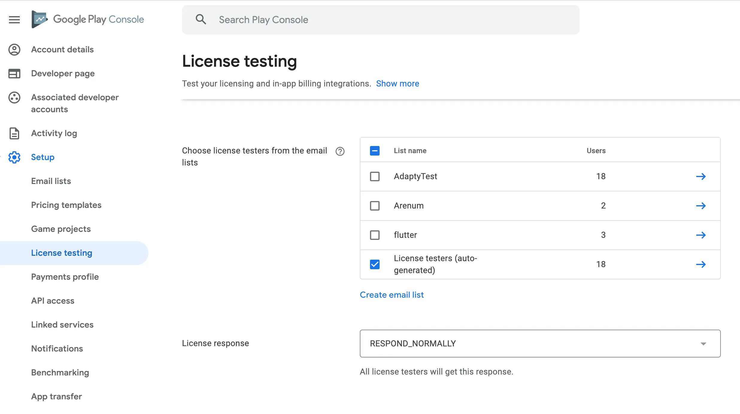Click the Account details person icon
Viewport: 740px width, 414px height.
(x=14, y=50)
